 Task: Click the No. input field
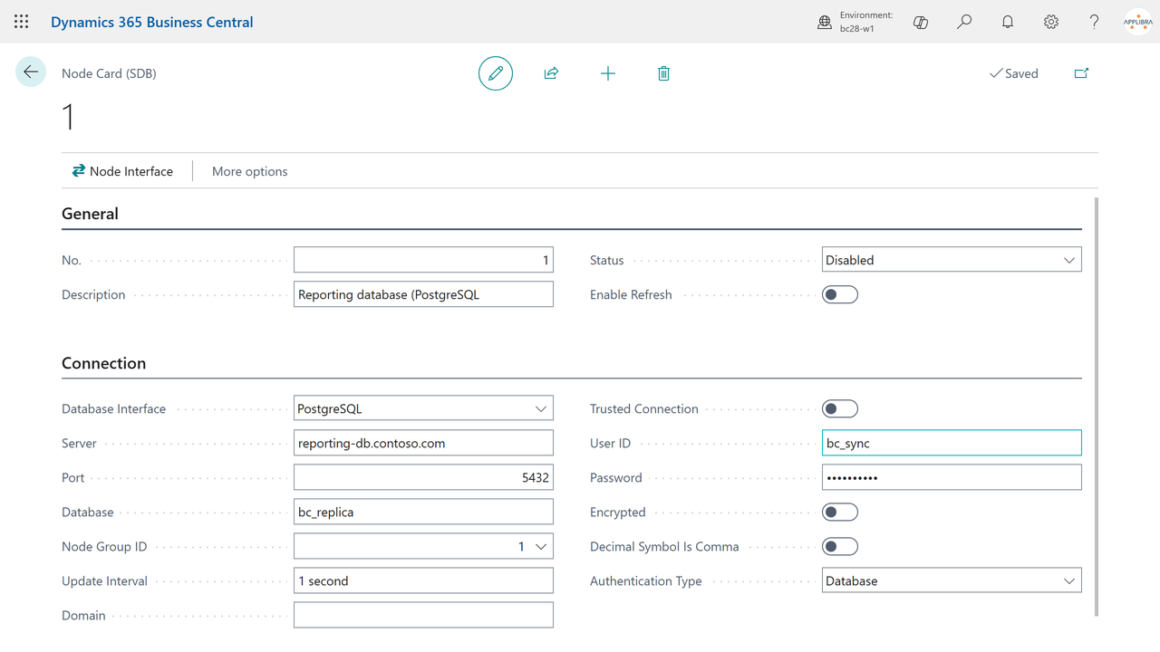[x=423, y=260]
